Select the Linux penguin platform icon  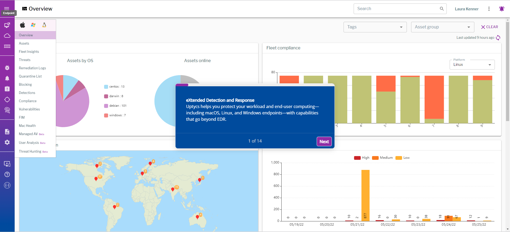click(44, 25)
